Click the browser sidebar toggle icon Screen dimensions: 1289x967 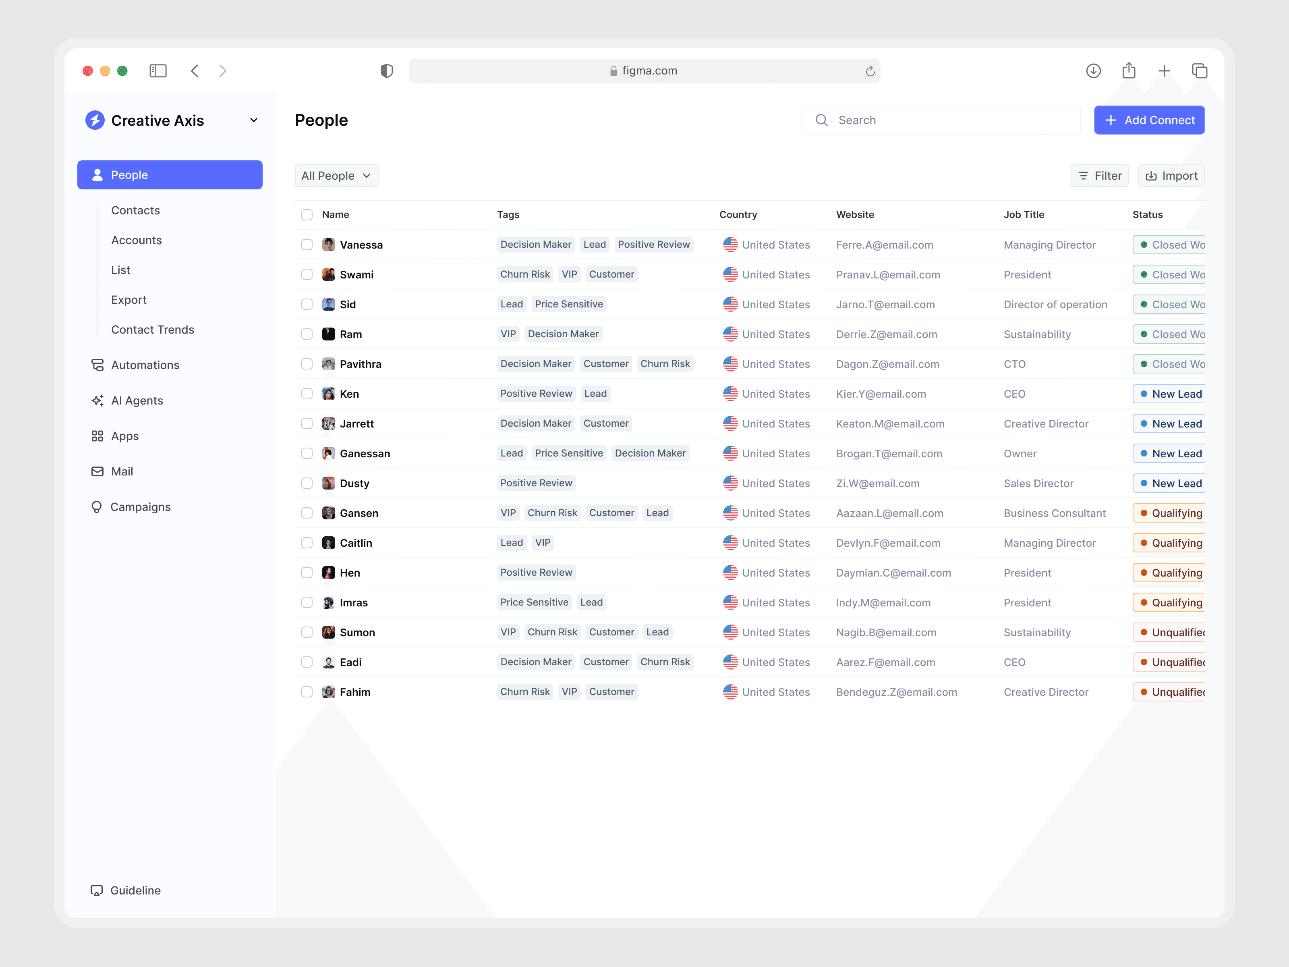click(158, 71)
